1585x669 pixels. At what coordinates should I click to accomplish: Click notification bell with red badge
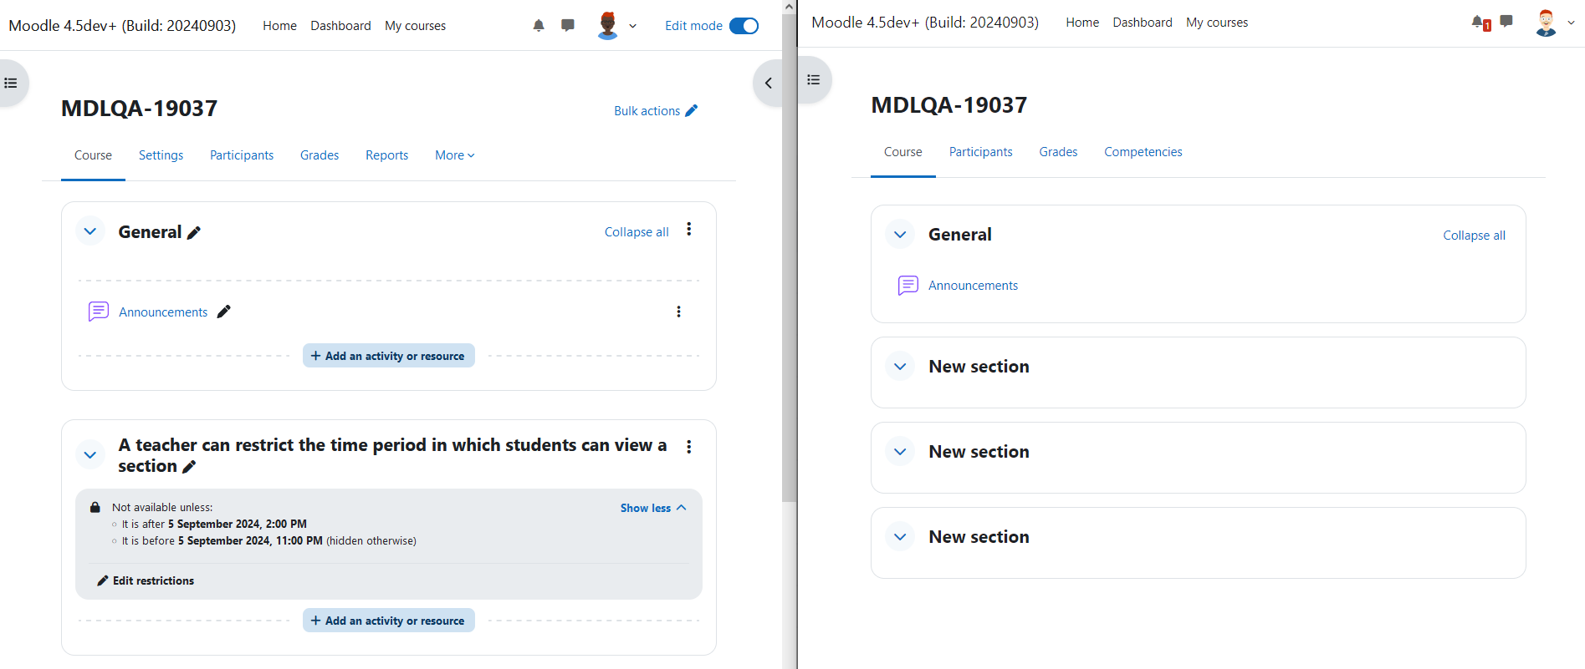pos(1480,23)
